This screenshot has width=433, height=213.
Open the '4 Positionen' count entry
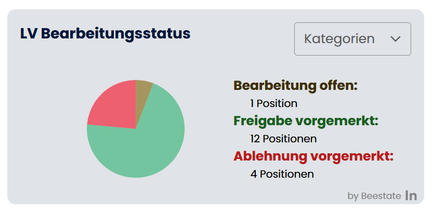(x=282, y=174)
